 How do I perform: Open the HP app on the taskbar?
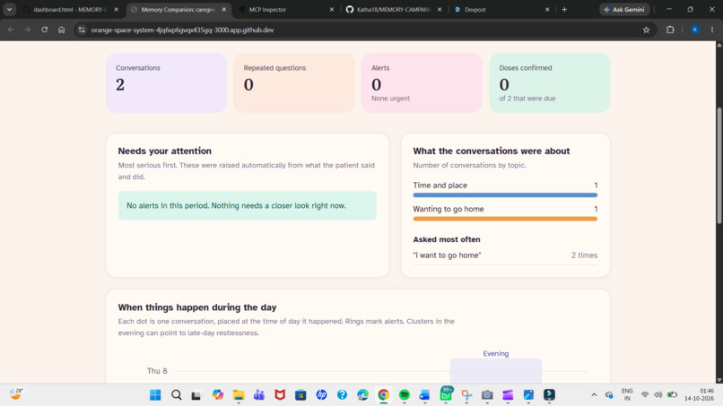coord(321,395)
